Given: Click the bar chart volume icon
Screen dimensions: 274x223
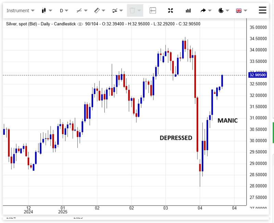Looking at the screenshot, I should tap(188, 11).
